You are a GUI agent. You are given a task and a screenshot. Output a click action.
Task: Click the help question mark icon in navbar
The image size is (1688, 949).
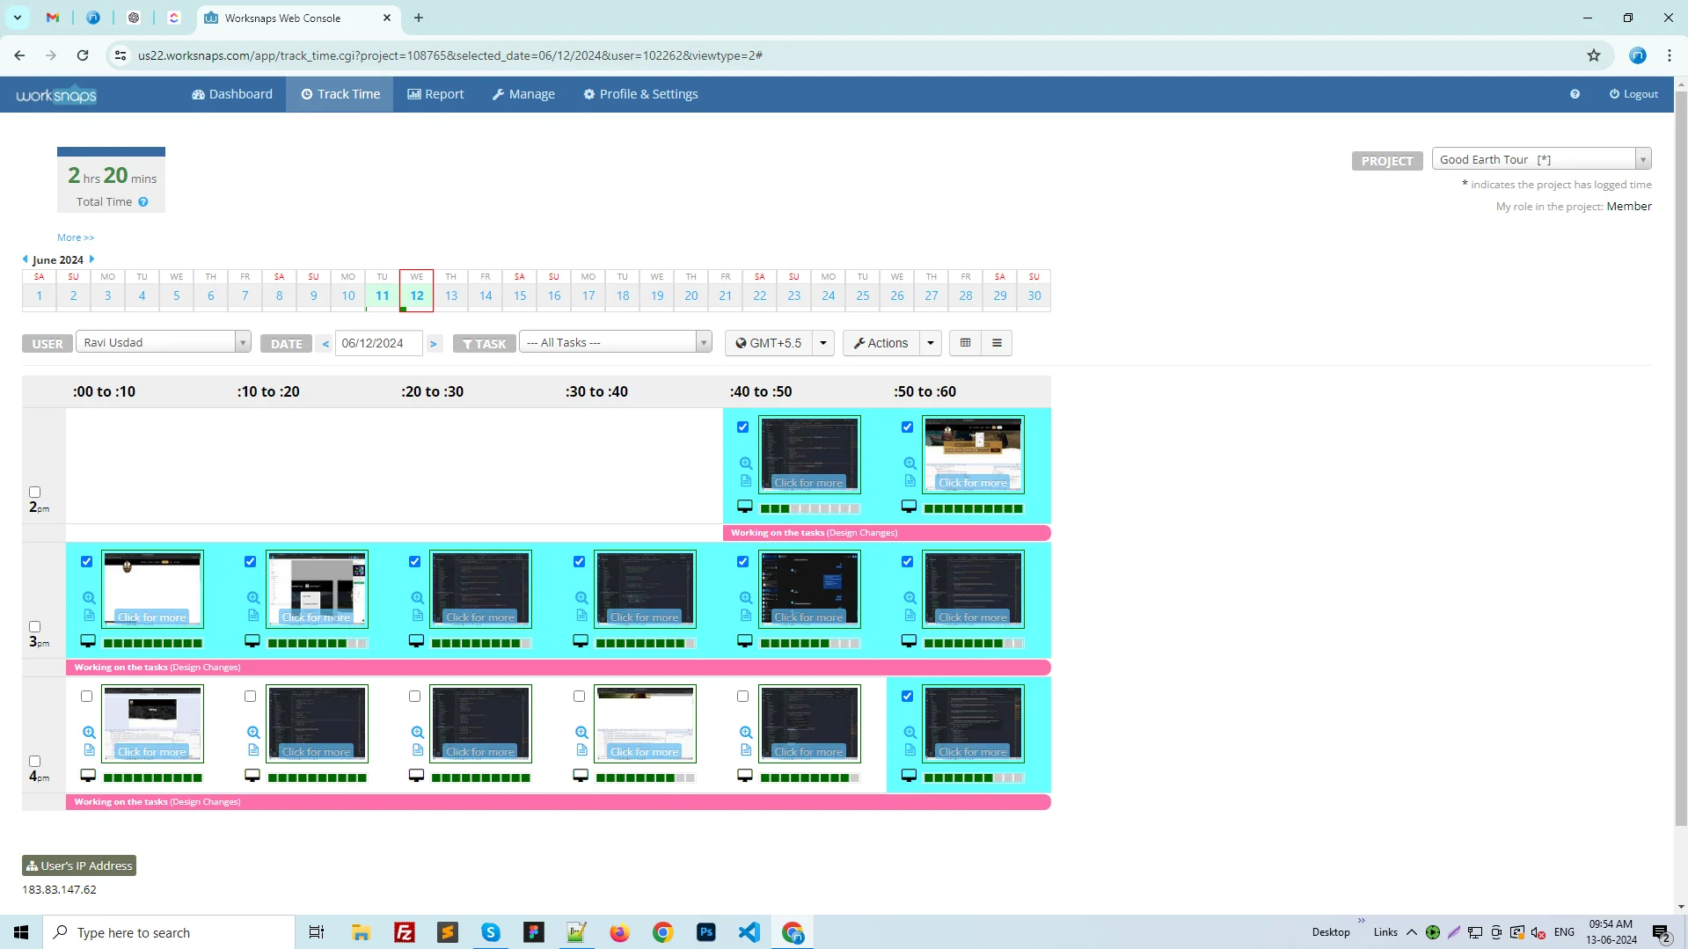coord(1575,94)
